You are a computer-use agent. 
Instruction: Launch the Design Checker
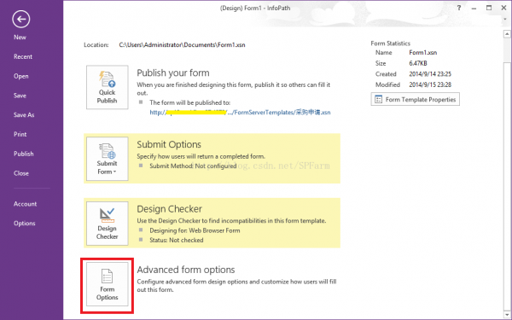tap(108, 224)
